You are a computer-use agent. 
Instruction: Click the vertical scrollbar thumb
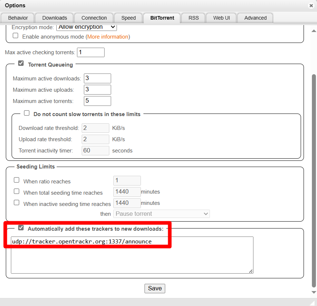[x=314, y=181]
